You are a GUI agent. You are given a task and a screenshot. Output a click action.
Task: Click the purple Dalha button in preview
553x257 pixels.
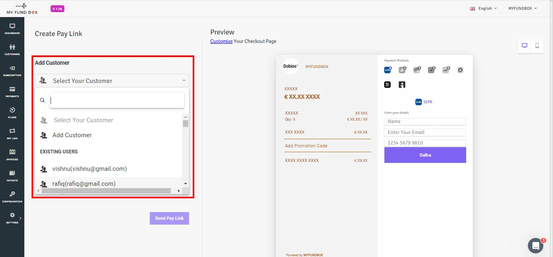[x=425, y=155]
